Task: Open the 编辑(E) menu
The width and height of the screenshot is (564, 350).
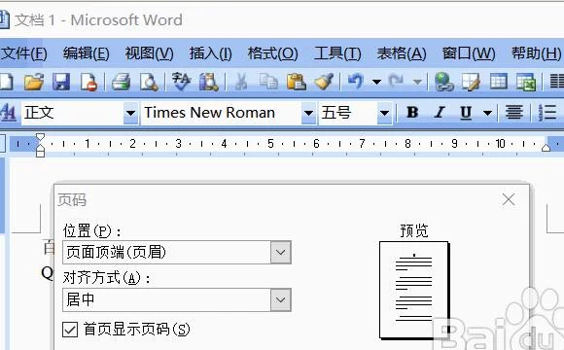Action: click(x=87, y=53)
